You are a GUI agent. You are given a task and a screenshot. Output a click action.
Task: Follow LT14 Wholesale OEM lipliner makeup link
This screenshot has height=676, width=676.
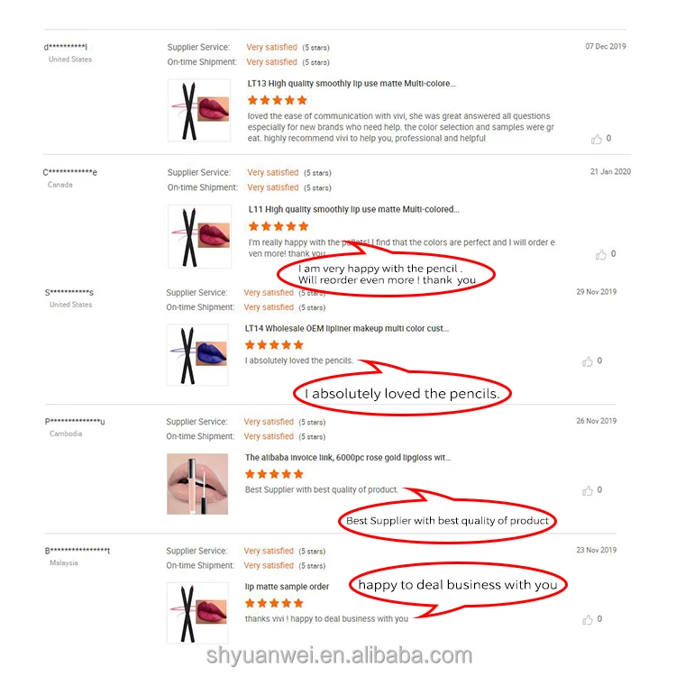[347, 328]
